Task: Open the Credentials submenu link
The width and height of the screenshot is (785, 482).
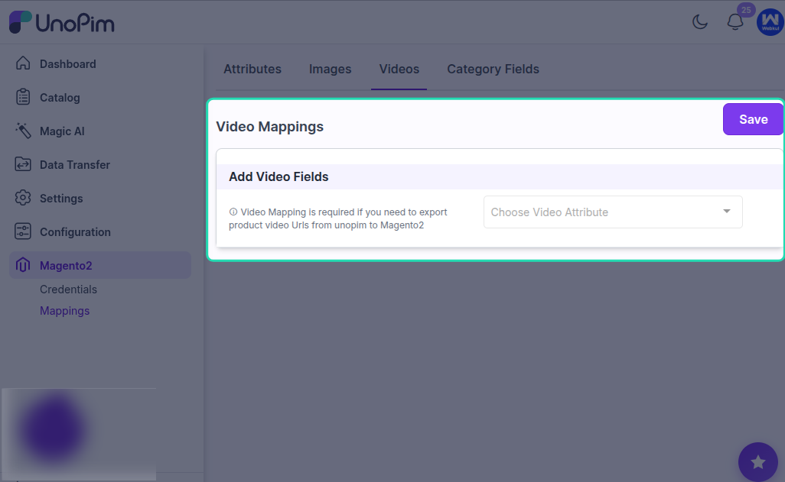Action: (x=69, y=290)
